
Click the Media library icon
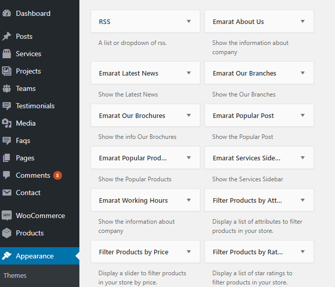7,123
